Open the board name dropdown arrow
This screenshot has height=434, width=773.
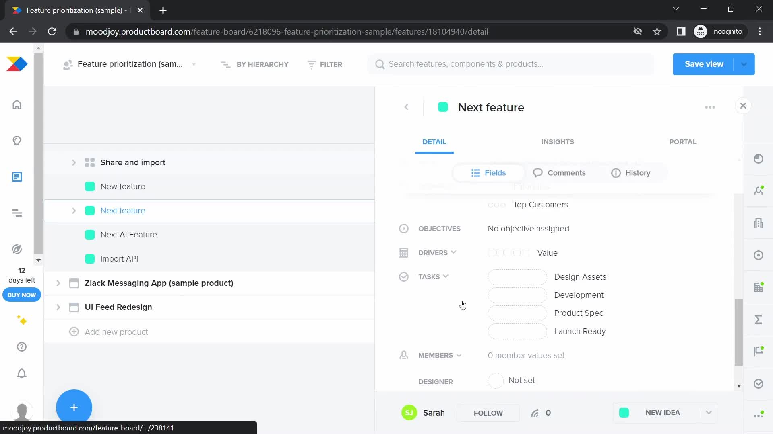[194, 64]
